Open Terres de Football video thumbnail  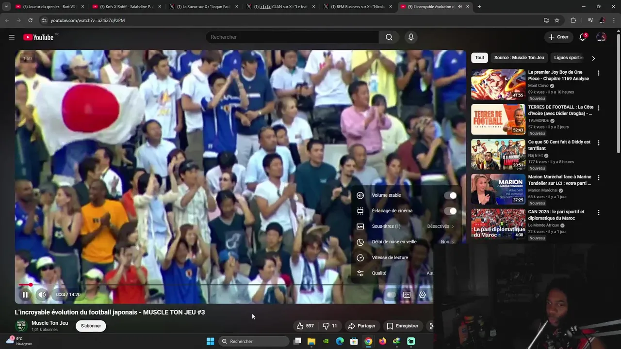coord(498,119)
